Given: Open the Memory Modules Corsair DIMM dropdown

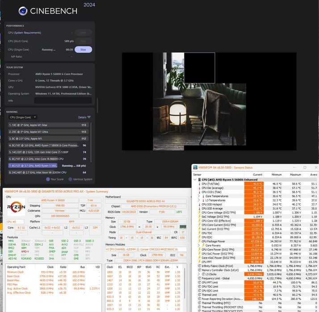Looking at the screenshot, I should 146,249.
